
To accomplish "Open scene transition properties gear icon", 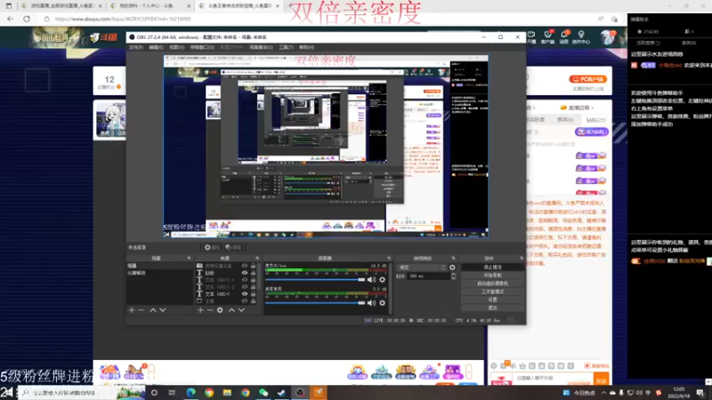I will (452, 268).
